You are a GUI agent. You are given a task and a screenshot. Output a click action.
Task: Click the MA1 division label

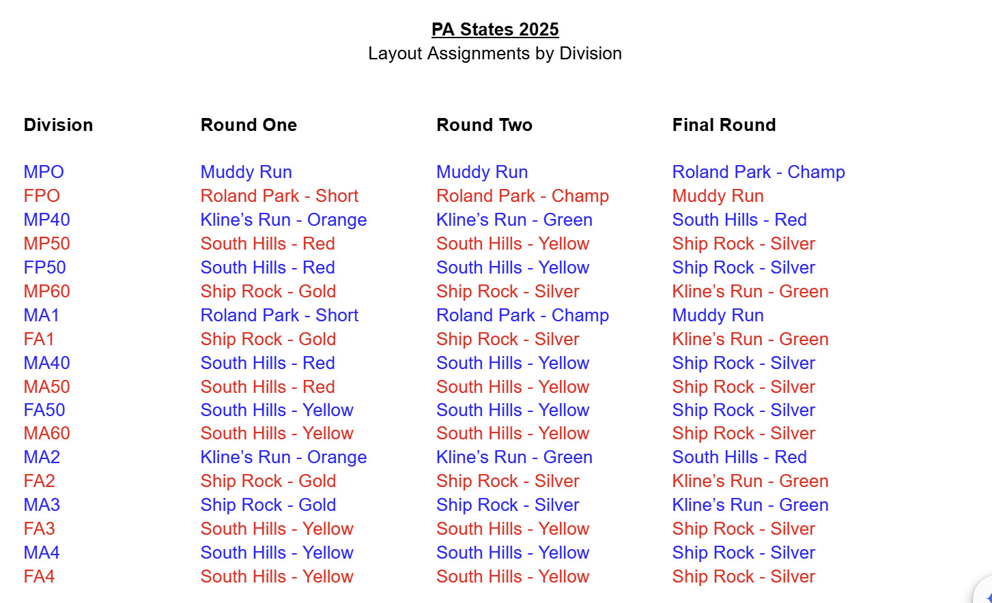click(42, 315)
